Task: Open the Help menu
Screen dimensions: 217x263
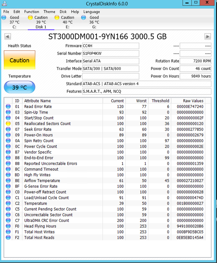Action: [75, 12]
